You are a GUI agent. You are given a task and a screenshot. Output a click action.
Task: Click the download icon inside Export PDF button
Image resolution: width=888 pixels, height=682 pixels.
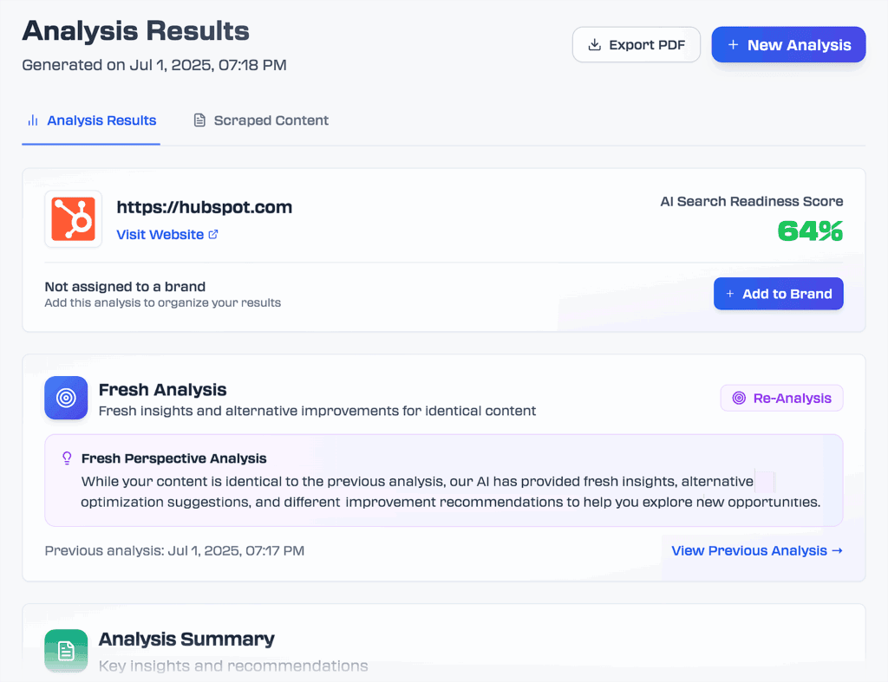pos(595,44)
